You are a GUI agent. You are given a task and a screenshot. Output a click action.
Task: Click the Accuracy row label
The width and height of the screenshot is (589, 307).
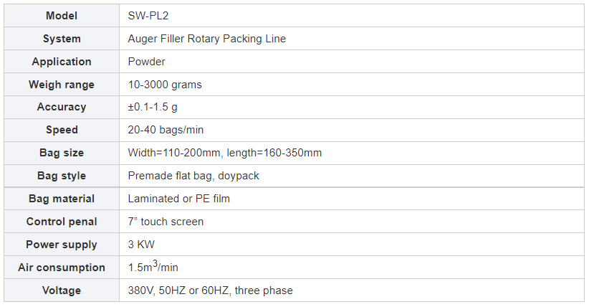pos(62,107)
